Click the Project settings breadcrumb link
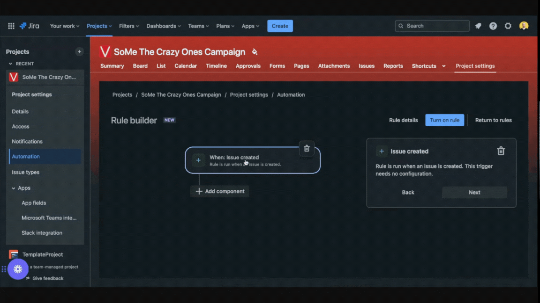The image size is (540, 303). (248, 95)
